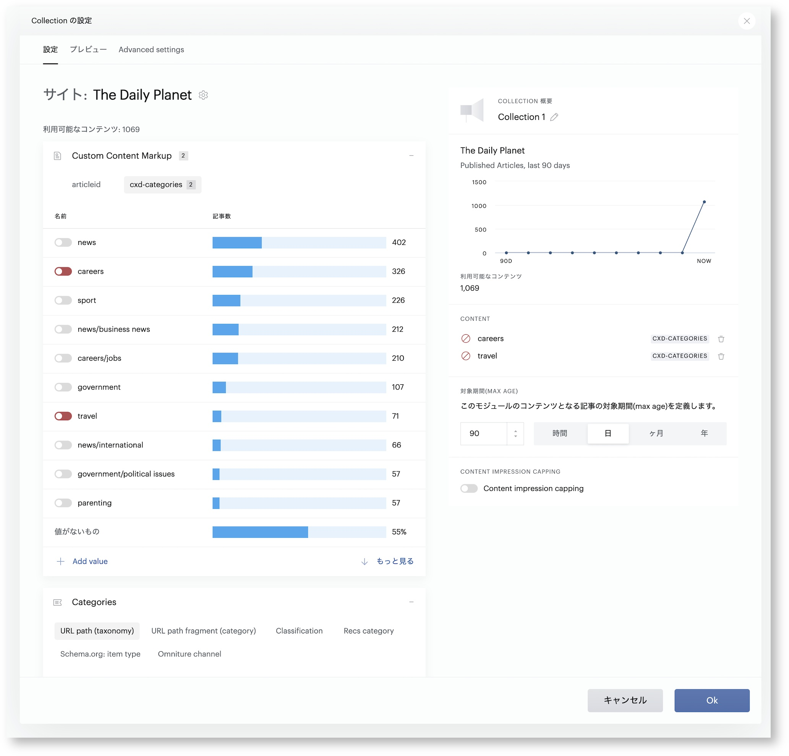The image size is (789, 756).
Task: Click the max age stepper arrows
Action: pos(516,434)
